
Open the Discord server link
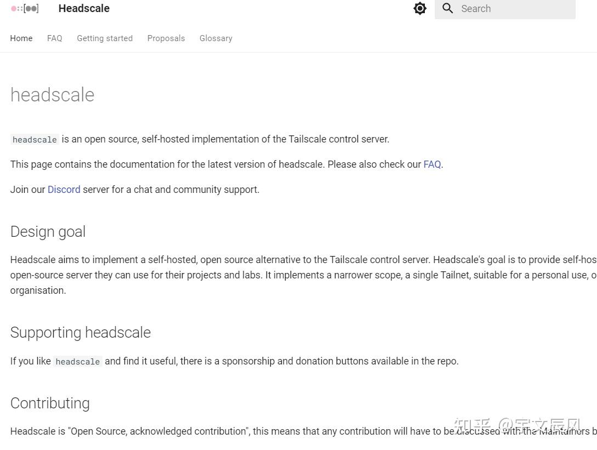coord(64,190)
